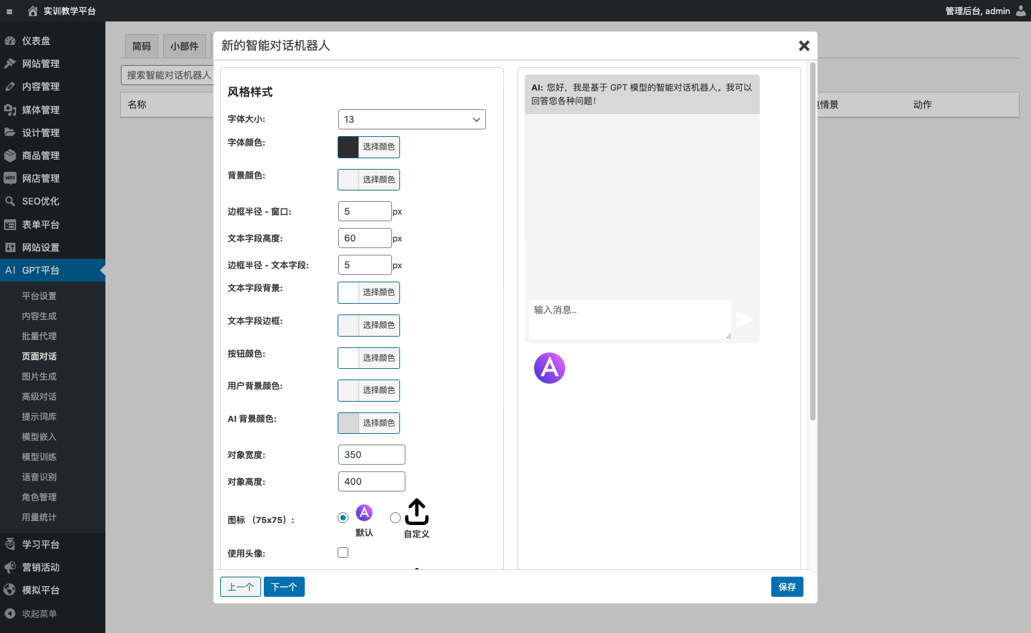
Task: Click the 保存 save button
Action: (787, 587)
